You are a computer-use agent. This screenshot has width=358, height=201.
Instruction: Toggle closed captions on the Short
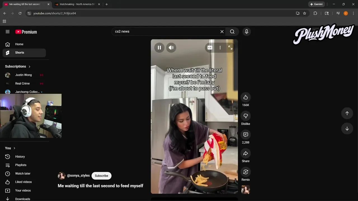click(x=210, y=48)
